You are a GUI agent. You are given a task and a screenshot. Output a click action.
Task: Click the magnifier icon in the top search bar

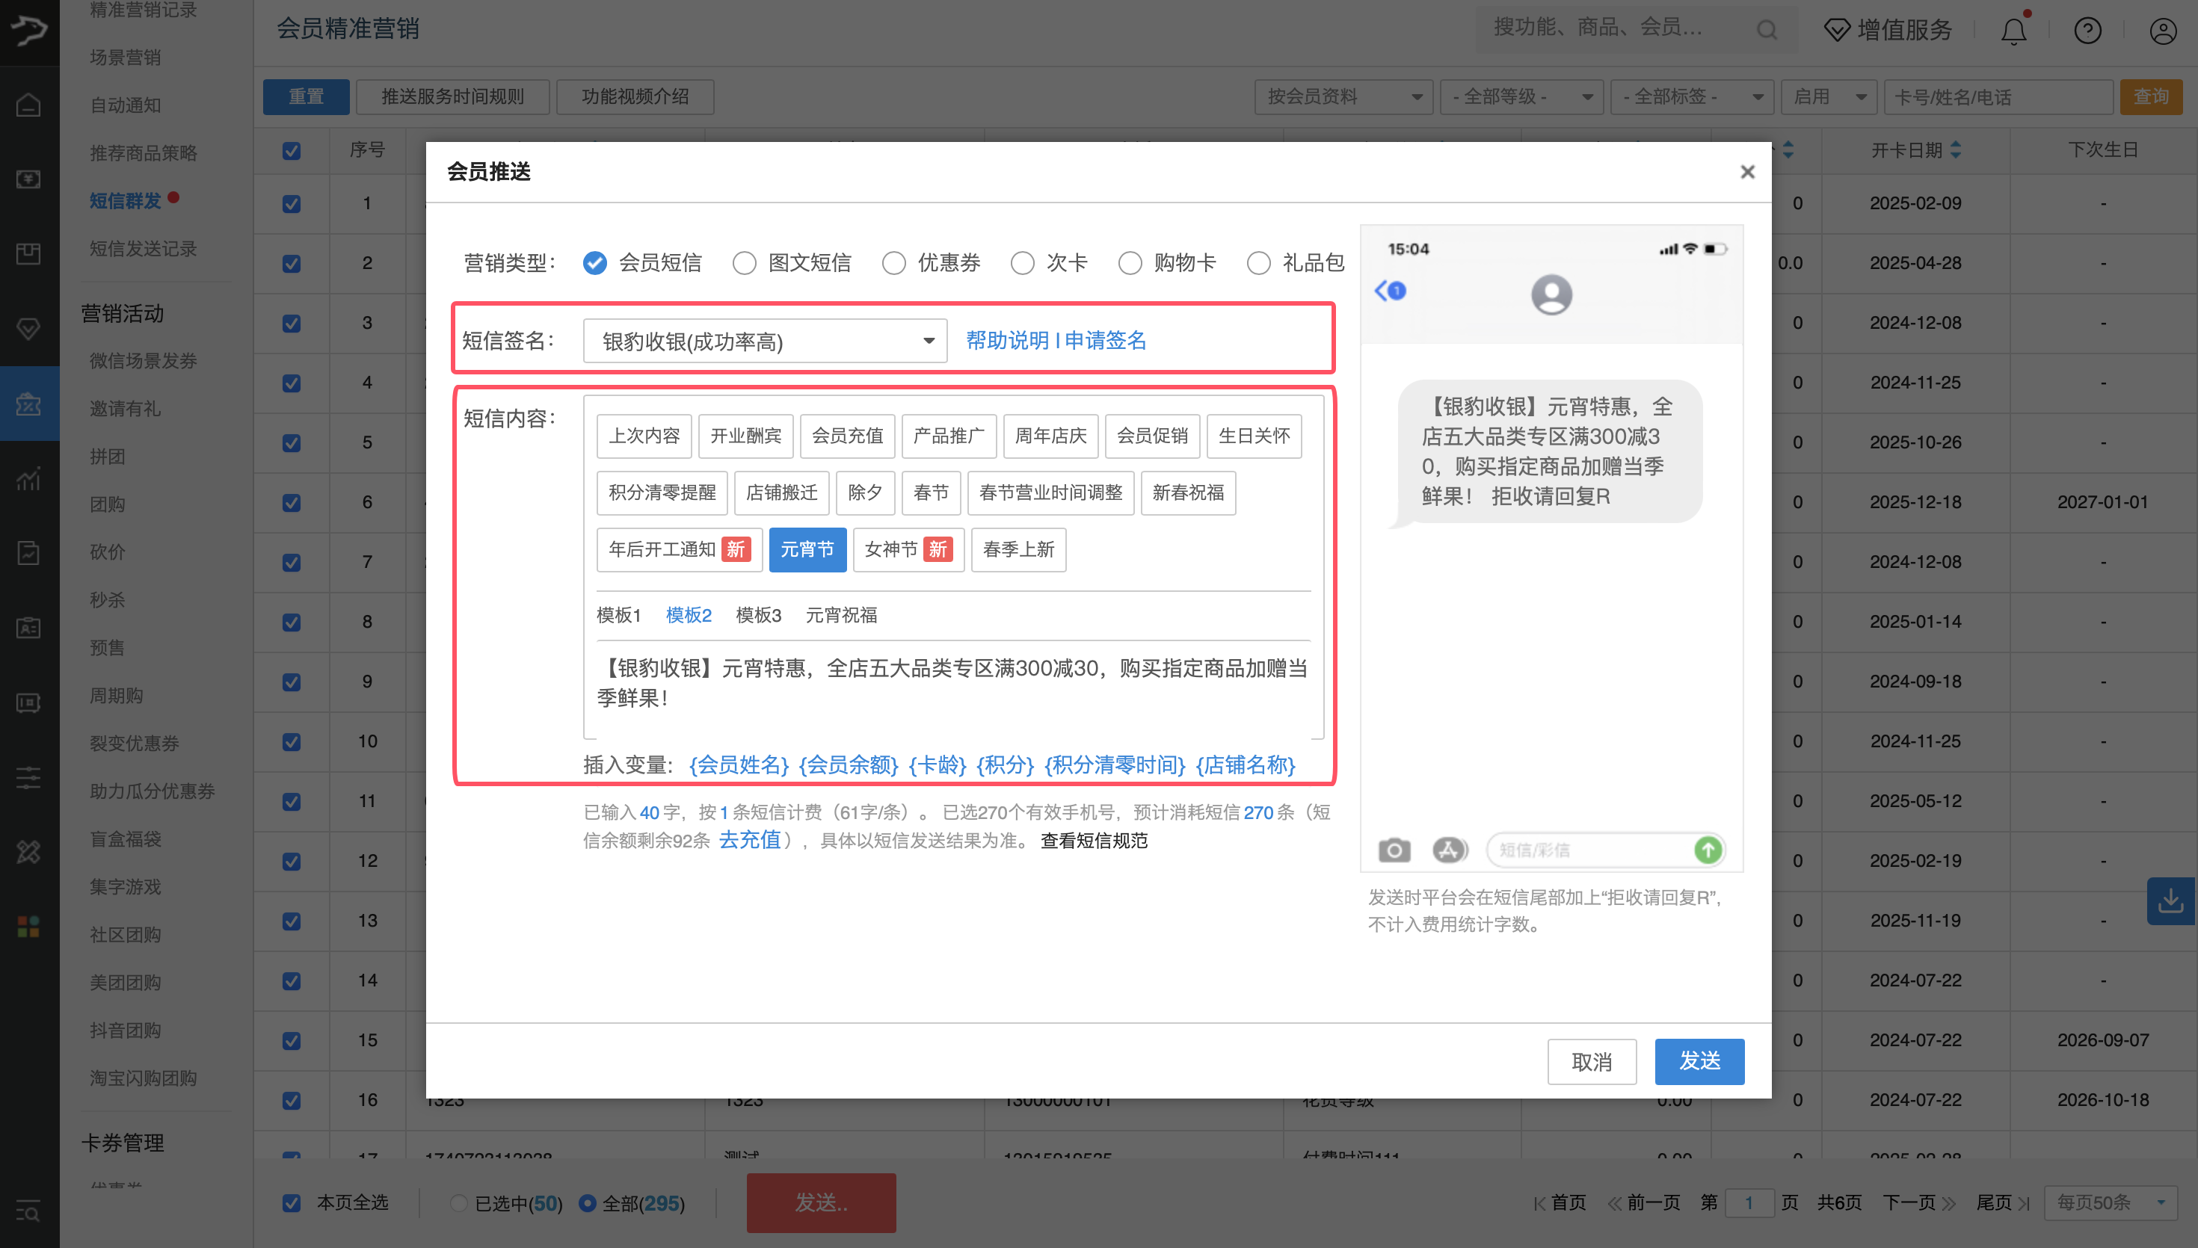1767,29
